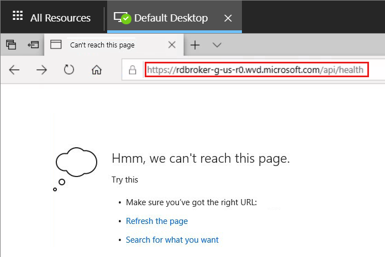The width and height of the screenshot is (385, 257).
Task: Click the lock icon in the address bar
Action: (x=132, y=70)
